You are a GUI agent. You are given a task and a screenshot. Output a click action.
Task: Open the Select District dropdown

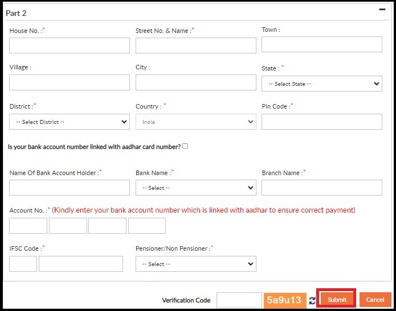(x=70, y=122)
